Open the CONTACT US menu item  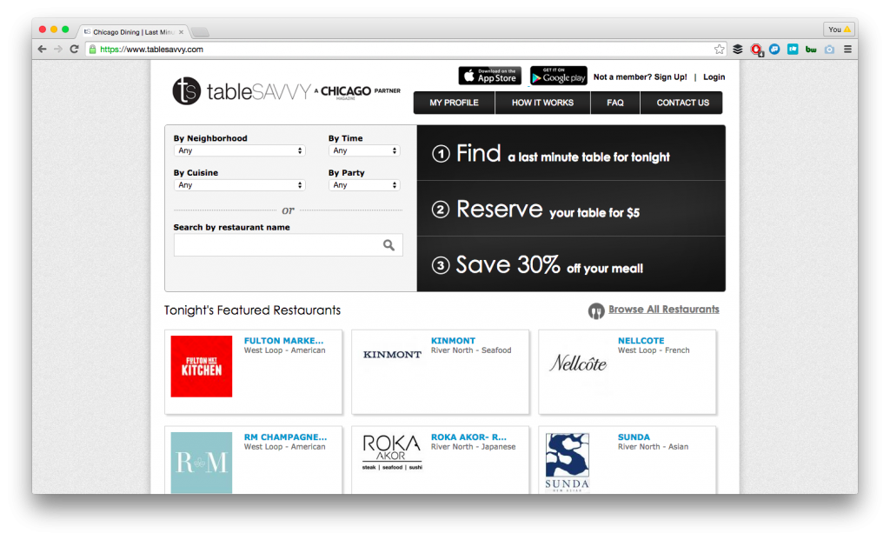coord(681,103)
